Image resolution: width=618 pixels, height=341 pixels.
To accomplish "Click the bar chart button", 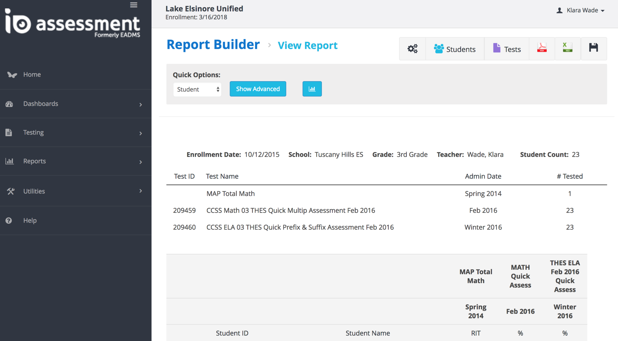I will 312,89.
